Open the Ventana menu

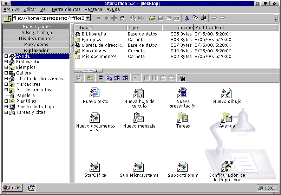pos(93,9)
